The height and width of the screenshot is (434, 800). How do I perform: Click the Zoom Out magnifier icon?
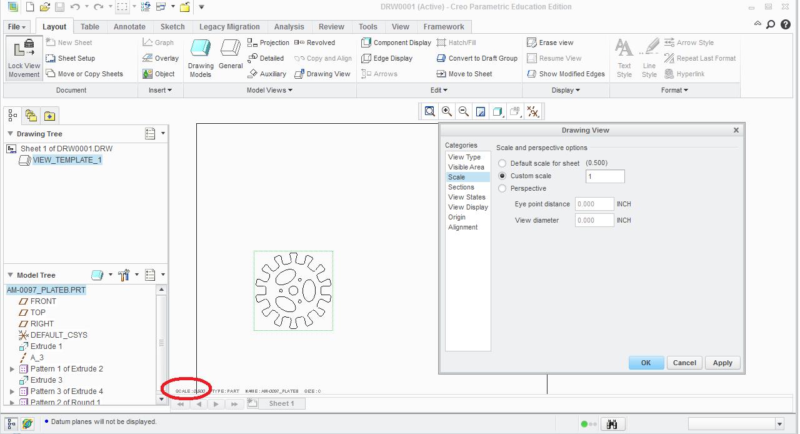464,111
